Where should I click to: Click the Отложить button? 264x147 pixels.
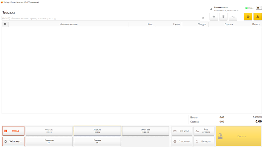coord(182,141)
